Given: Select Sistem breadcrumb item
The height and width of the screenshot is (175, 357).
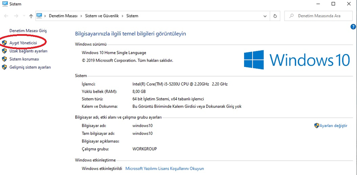Looking at the screenshot, I should pos(132,16).
